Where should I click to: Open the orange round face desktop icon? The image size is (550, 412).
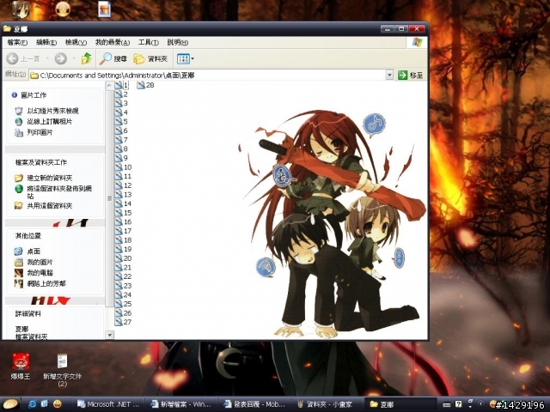point(63,9)
